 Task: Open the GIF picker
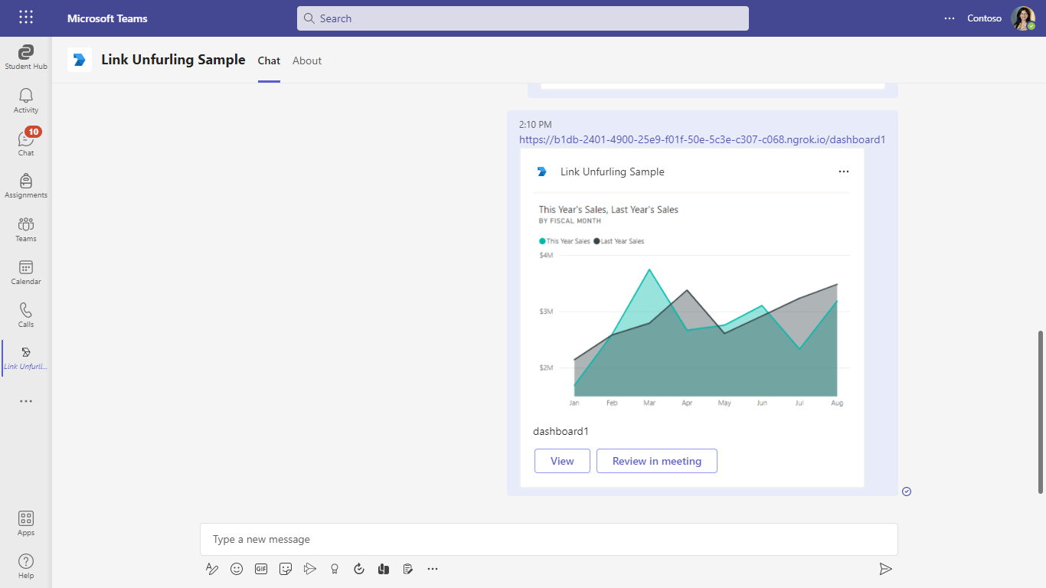261,569
